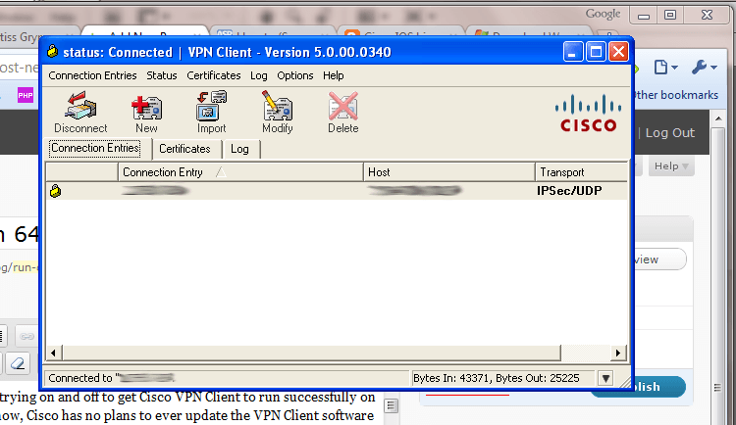Click left arrow of horizontal scrollbar

point(53,353)
